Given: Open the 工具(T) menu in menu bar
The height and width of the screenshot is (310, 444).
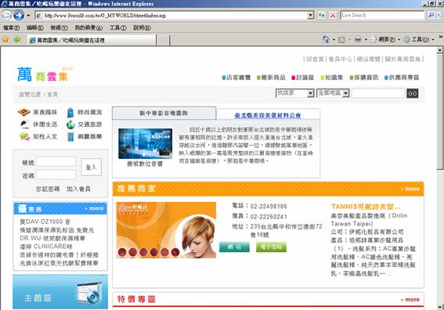Looking at the screenshot, I should (117, 27).
